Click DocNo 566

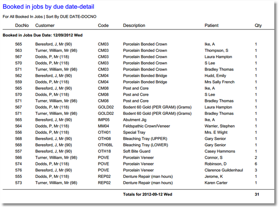19,157
